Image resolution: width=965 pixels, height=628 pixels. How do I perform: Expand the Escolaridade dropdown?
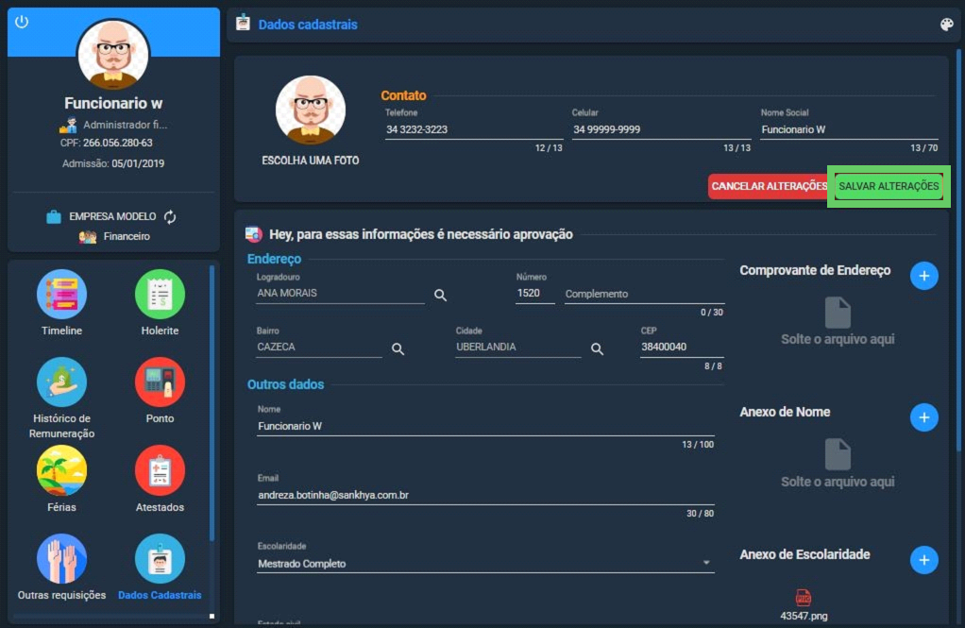[706, 563]
